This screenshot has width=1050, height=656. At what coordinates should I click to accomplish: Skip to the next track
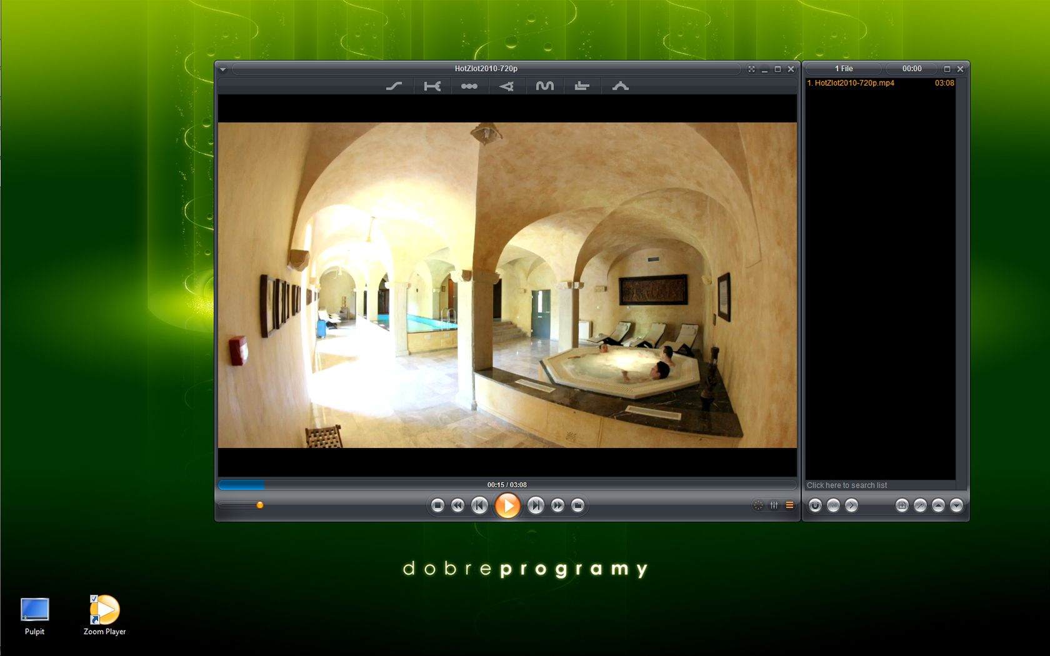[x=536, y=505]
